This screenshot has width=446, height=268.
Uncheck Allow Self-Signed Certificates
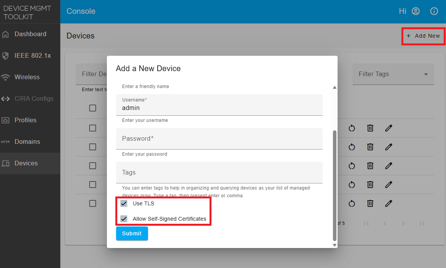pos(123,218)
